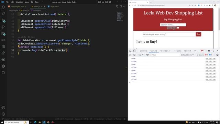The image size is (220, 124).
Task: Open the Search view in activity bar
Action: (3, 14)
